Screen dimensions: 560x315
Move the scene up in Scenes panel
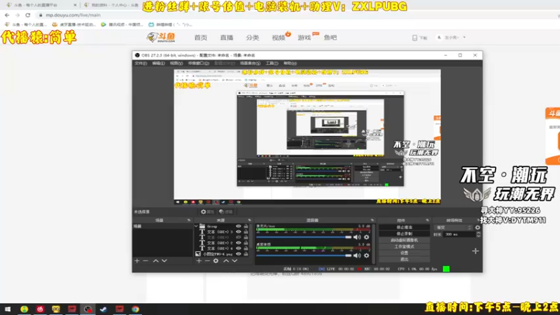pyautogui.click(x=155, y=260)
